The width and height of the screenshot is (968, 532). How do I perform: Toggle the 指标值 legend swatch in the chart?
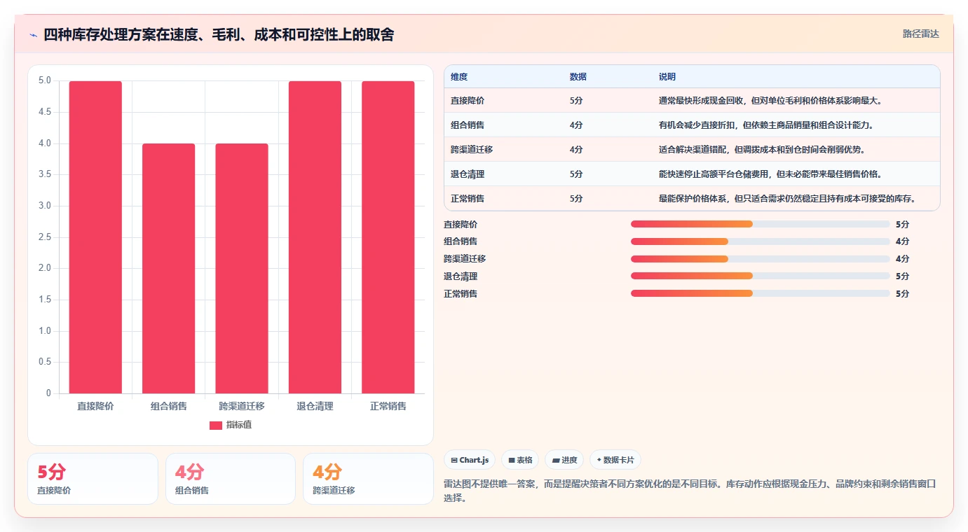coord(216,425)
